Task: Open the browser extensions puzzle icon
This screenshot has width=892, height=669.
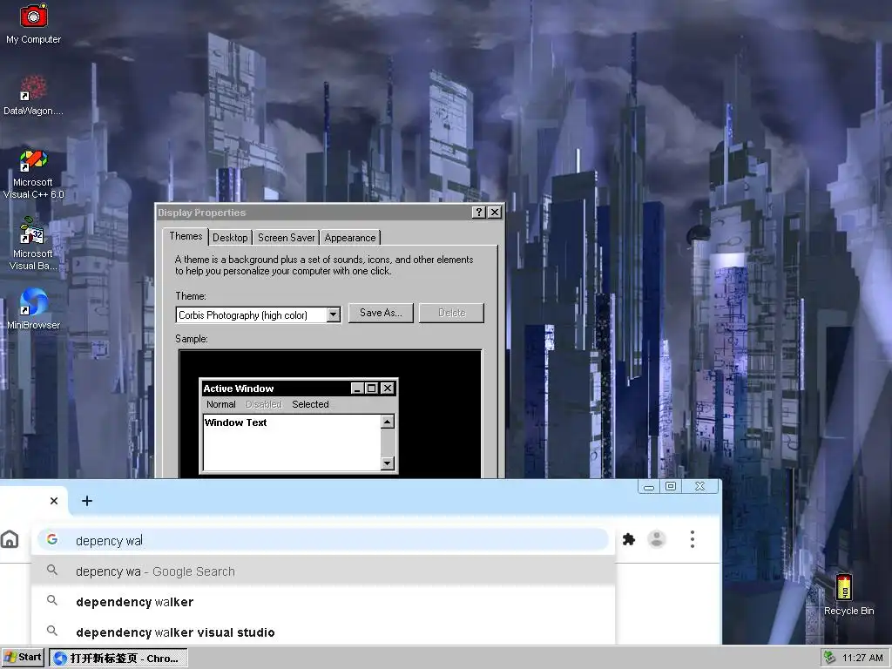Action: (x=629, y=539)
